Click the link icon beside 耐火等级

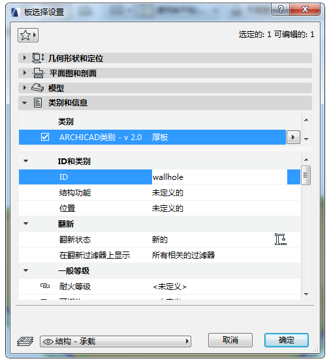pyautogui.click(x=45, y=286)
